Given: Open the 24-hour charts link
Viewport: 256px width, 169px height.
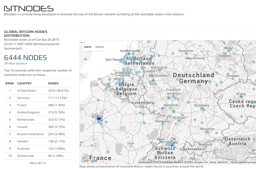Looking at the screenshot, I should tap(15, 63).
